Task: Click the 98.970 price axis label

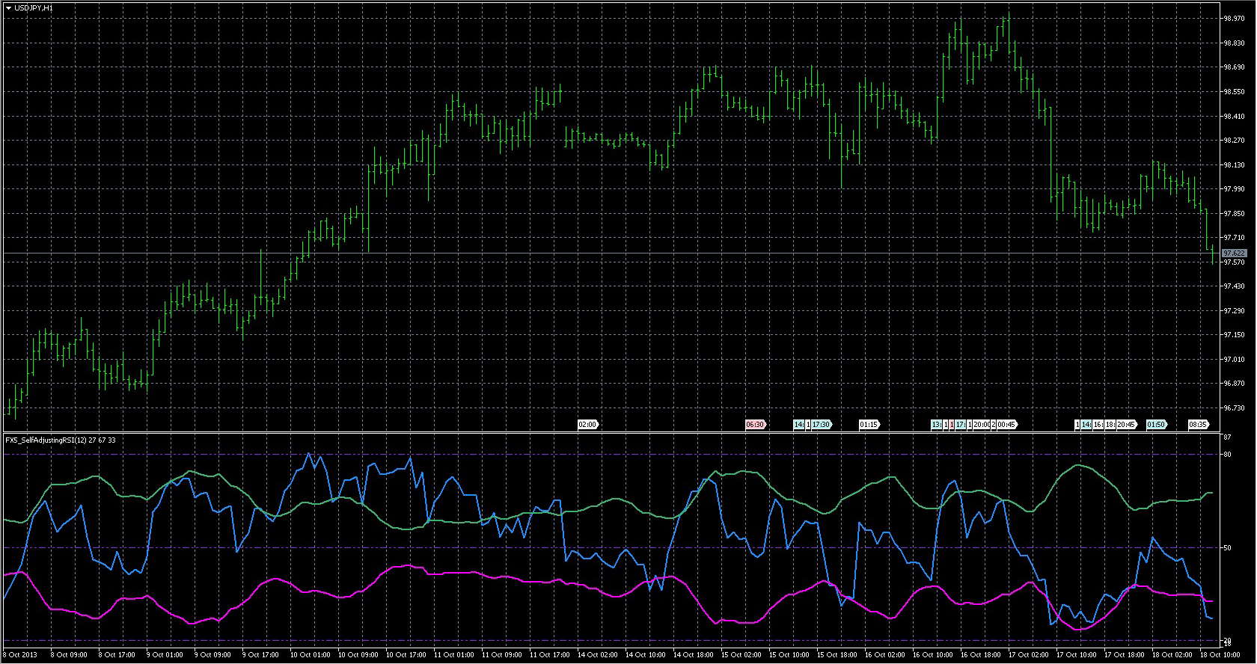Action: click(1234, 19)
